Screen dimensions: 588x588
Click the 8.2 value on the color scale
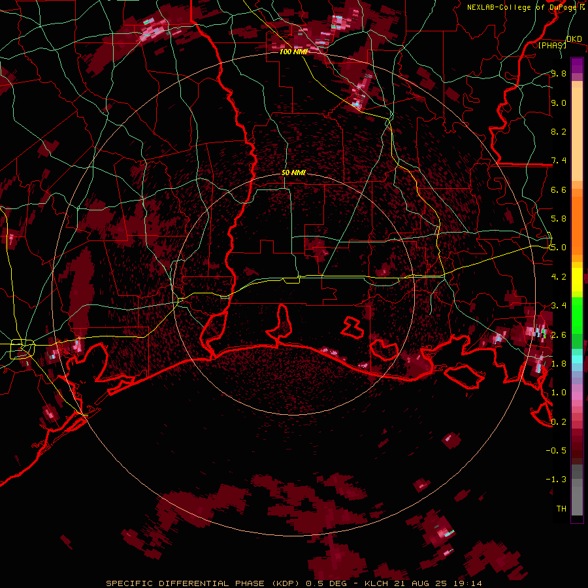coord(559,131)
